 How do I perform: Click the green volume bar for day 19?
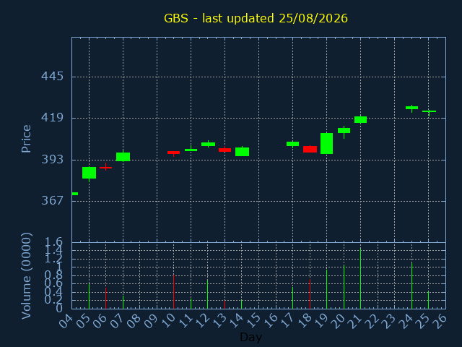pos(327,289)
